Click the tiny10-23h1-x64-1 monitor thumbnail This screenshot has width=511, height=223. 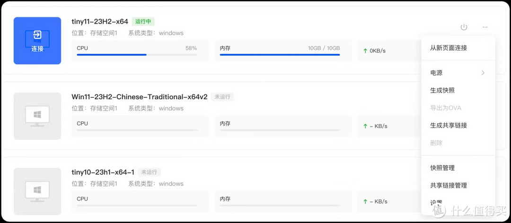pos(37,191)
